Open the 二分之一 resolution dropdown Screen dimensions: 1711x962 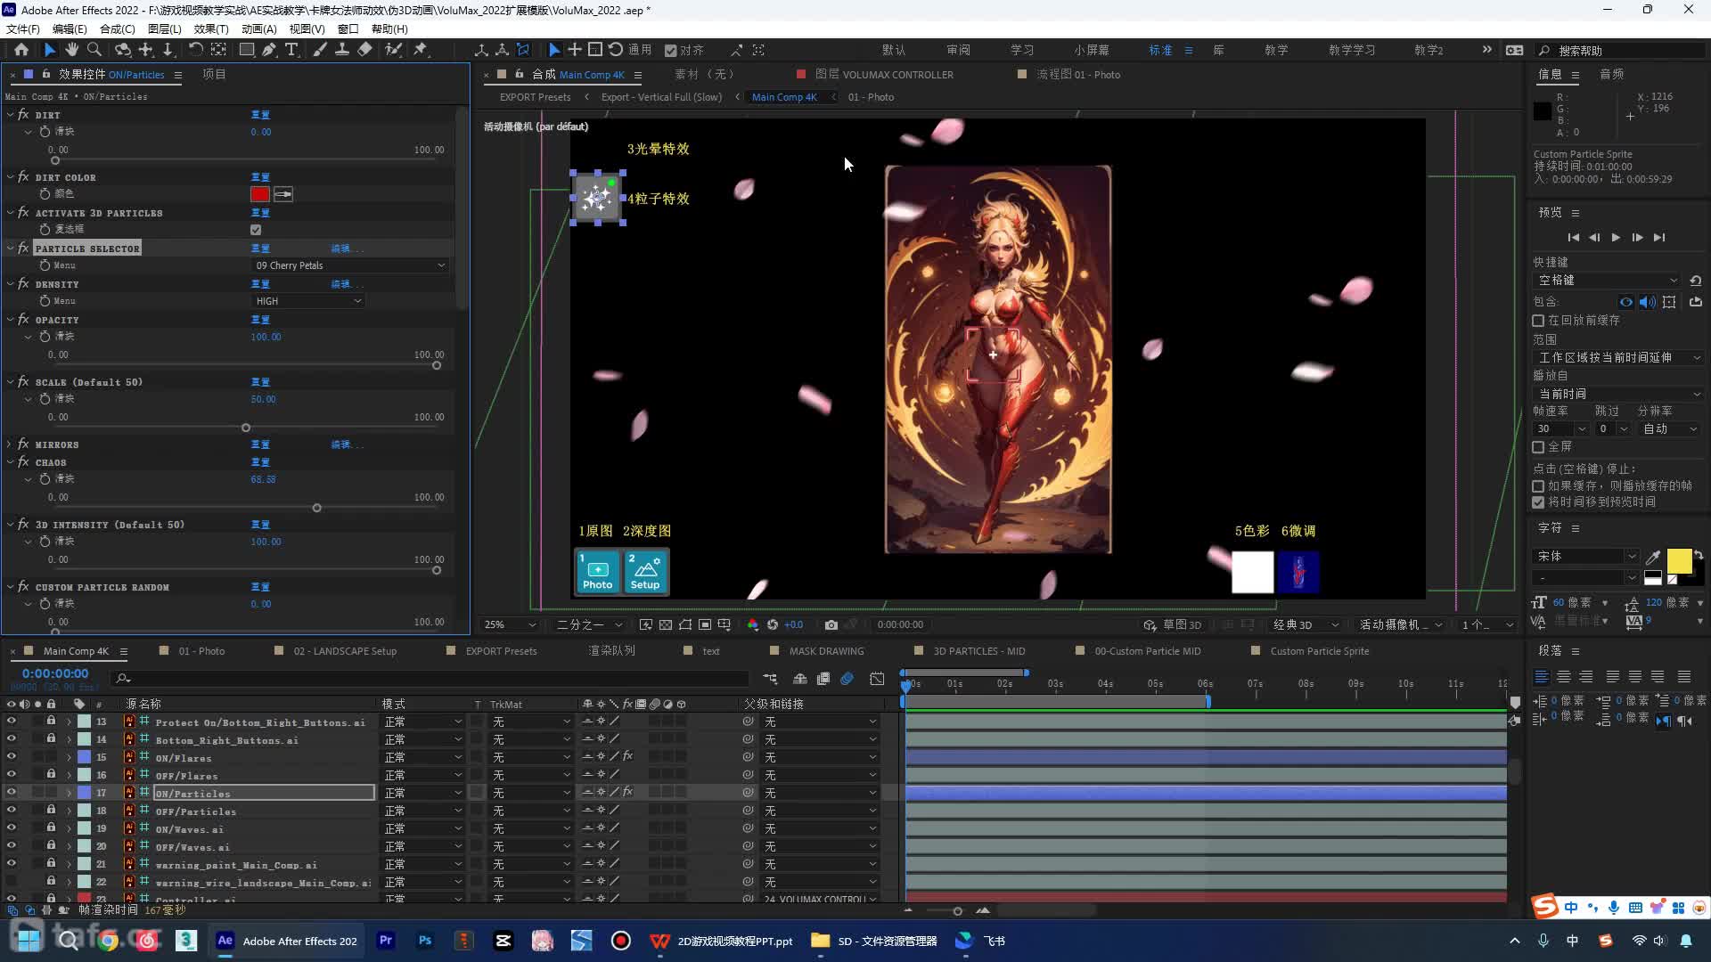coord(588,624)
